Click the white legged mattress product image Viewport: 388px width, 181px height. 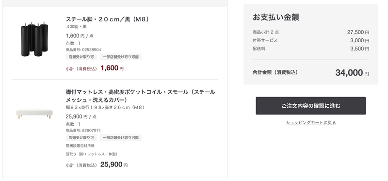pyautogui.click(x=34, y=114)
